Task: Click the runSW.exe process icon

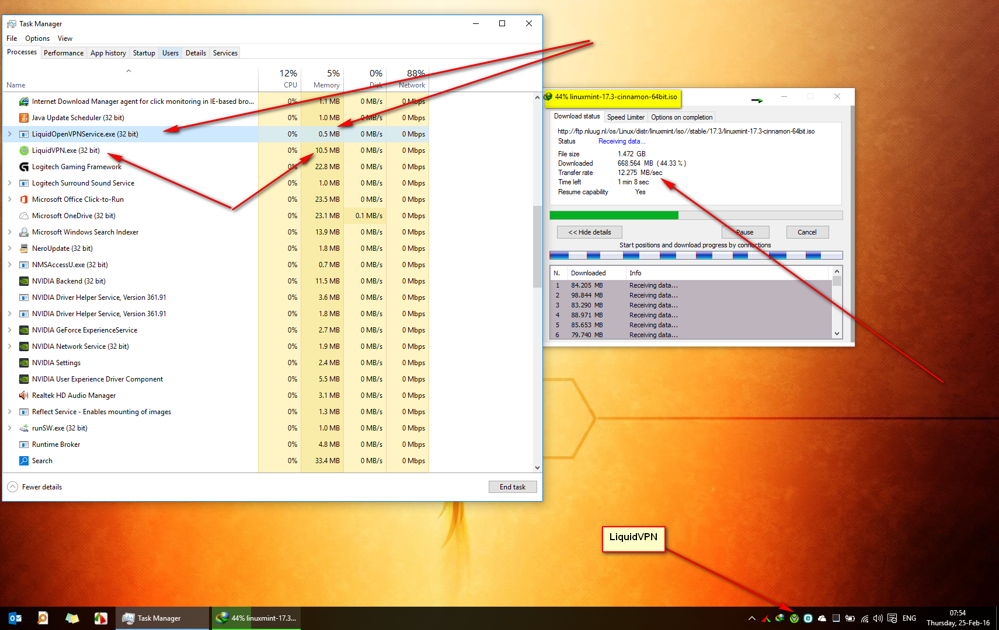Action: 24,428
